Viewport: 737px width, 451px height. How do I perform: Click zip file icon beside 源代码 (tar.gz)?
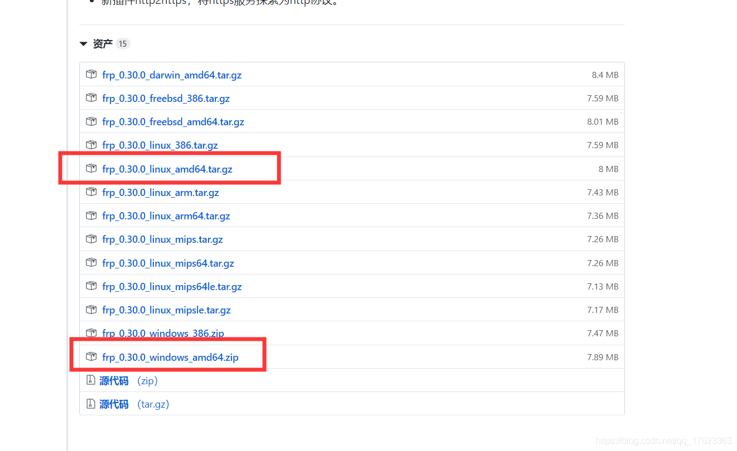click(x=90, y=403)
